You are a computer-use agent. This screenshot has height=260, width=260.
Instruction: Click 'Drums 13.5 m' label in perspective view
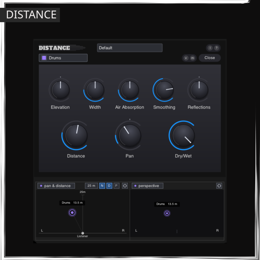(x=167, y=204)
